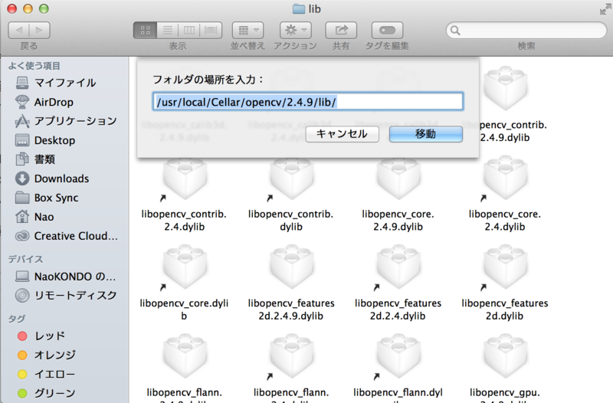Open the arrange (並べ替え) dropdown

click(x=247, y=30)
